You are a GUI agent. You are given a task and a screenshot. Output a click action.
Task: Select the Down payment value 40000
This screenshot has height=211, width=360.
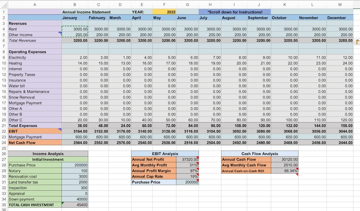[75, 199]
